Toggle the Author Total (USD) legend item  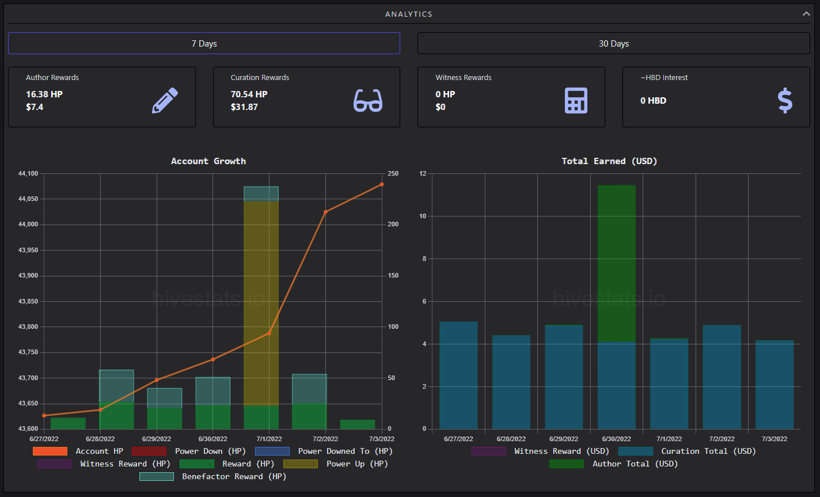(x=614, y=464)
